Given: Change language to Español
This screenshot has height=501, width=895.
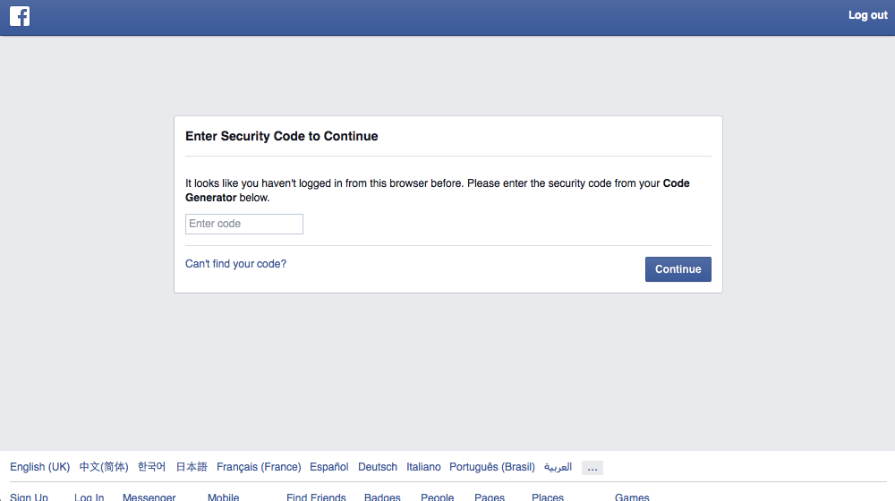Looking at the screenshot, I should coord(328,467).
